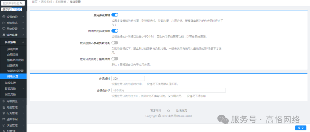Click the 认证管理 shield-check icon

coord(4,125)
